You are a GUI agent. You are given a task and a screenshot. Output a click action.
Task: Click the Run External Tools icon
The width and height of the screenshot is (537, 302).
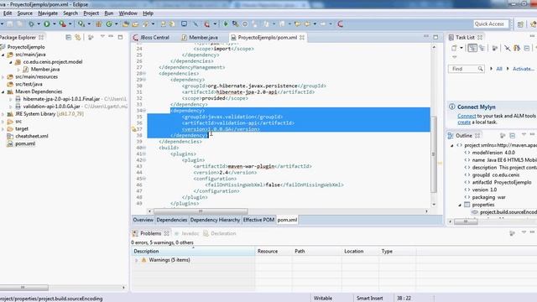tap(62, 24)
